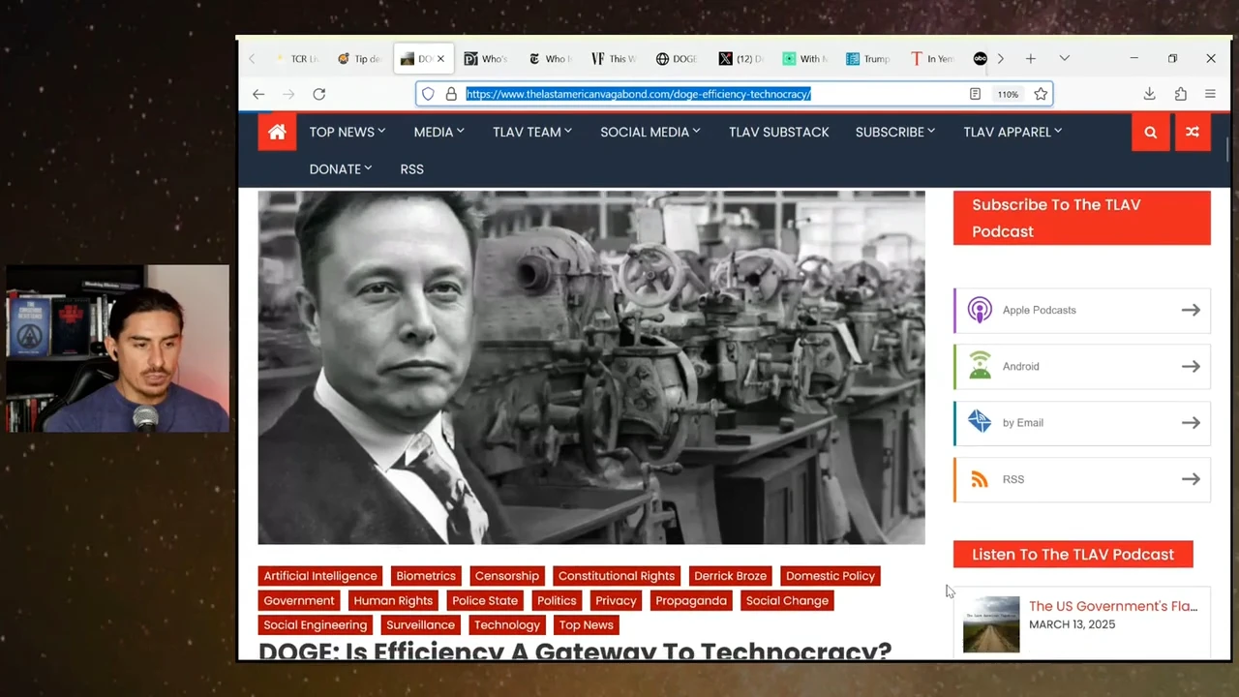Toggle reader view icon in address bar
The image size is (1239, 697).
tap(975, 94)
